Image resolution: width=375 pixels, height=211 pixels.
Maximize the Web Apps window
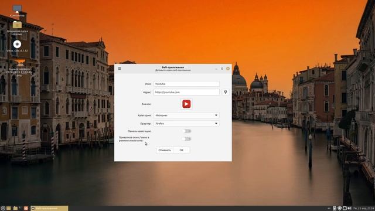click(x=222, y=69)
